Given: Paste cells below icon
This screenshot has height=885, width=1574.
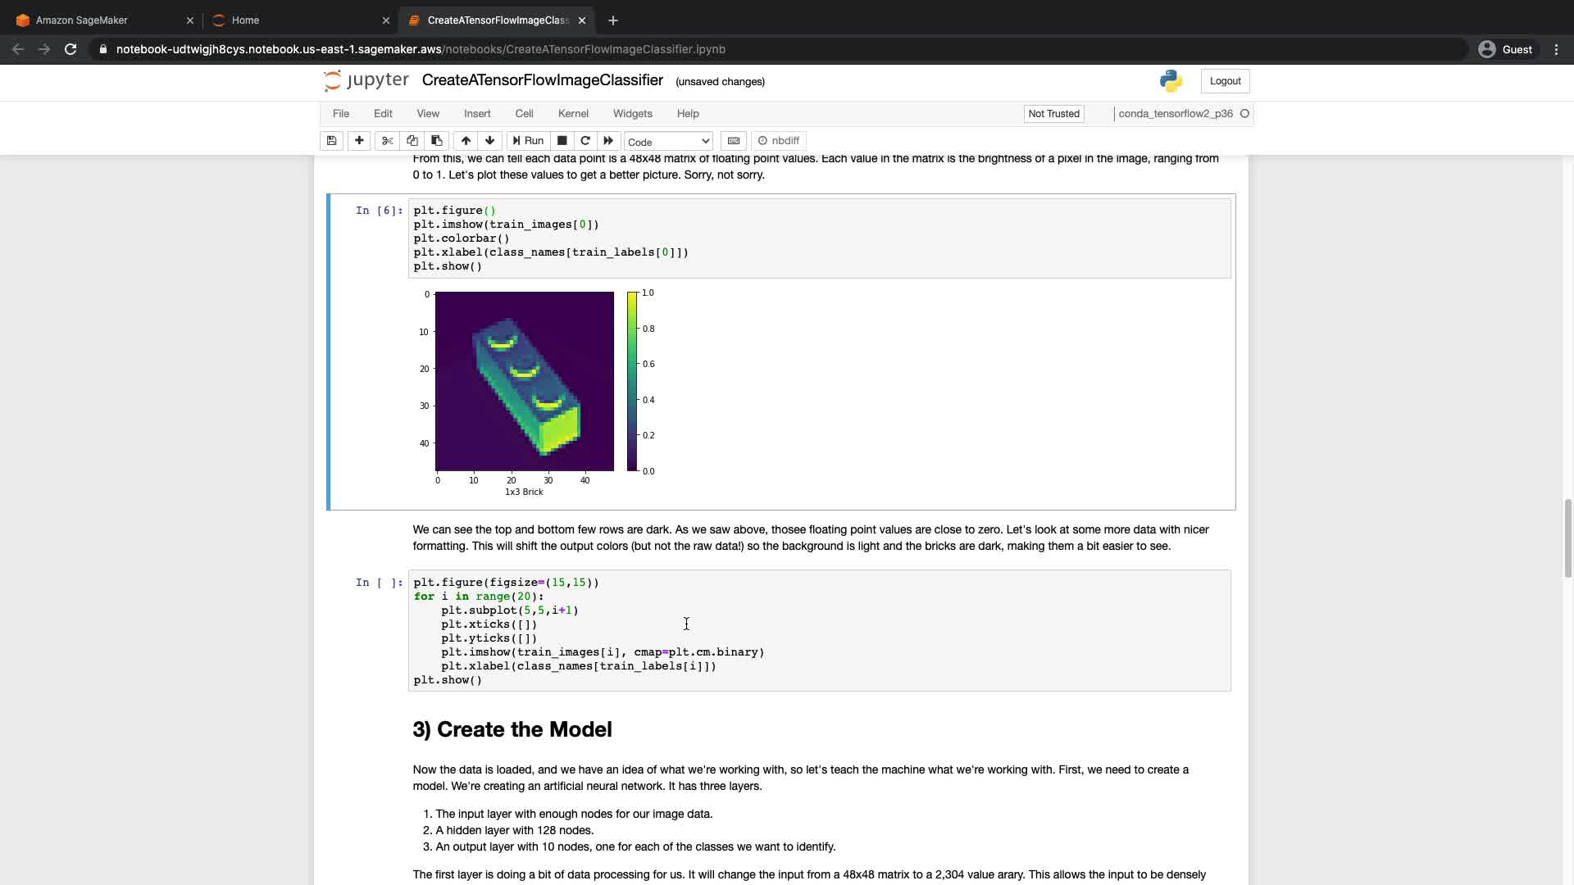Looking at the screenshot, I should (x=437, y=141).
